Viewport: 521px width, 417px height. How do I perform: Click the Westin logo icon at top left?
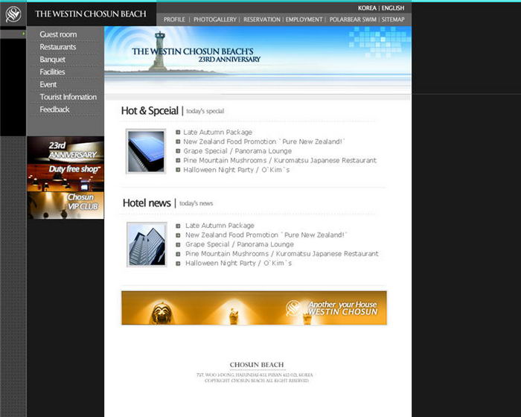(13, 13)
